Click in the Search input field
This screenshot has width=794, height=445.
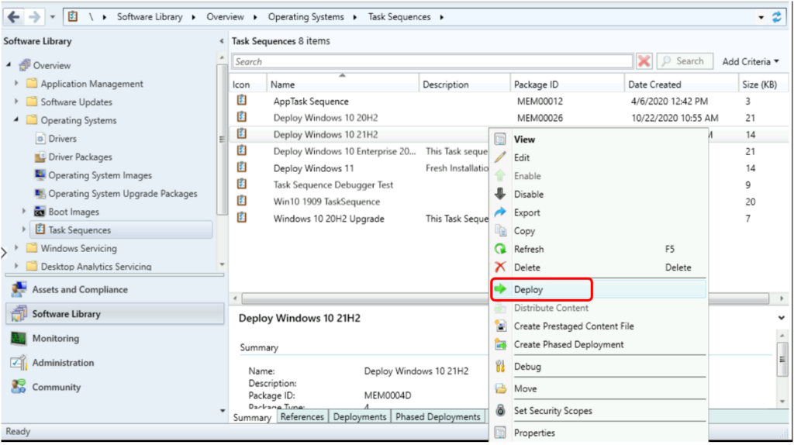point(433,62)
